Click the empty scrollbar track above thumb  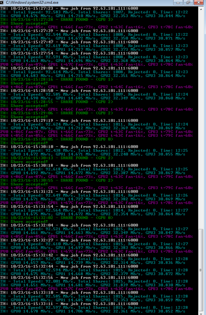(x=201, y=125)
